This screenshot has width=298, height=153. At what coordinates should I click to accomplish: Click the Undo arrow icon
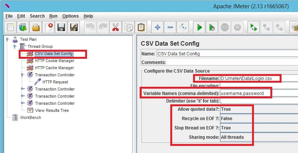tap(90, 27)
